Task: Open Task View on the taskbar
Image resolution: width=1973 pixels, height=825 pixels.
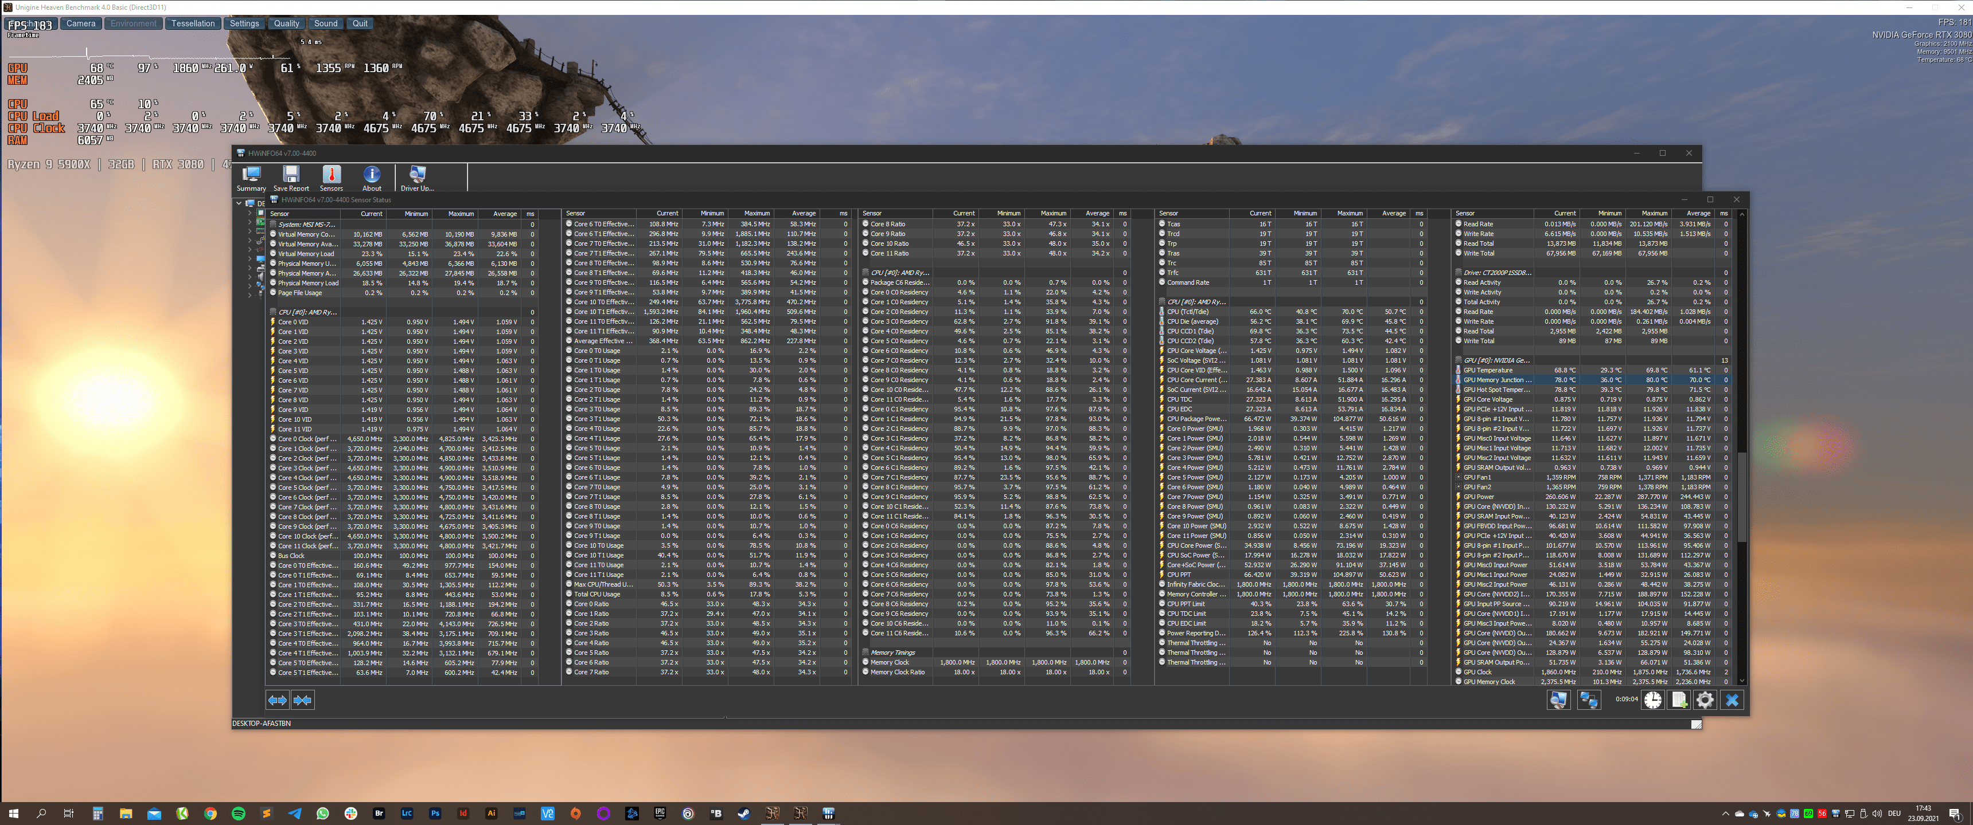Action: (x=69, y=813)
